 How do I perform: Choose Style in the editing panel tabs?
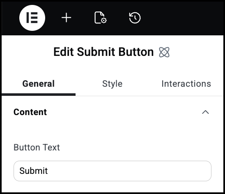(x=112, y=84)
